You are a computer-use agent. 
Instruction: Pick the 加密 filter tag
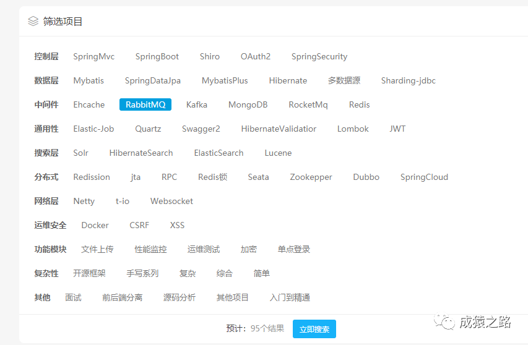[248, 250]
